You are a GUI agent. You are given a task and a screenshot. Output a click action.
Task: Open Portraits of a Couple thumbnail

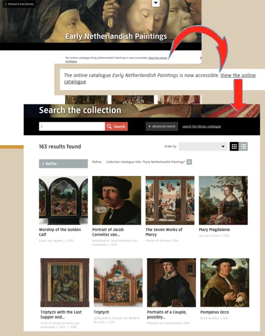[x=171, y=282]
